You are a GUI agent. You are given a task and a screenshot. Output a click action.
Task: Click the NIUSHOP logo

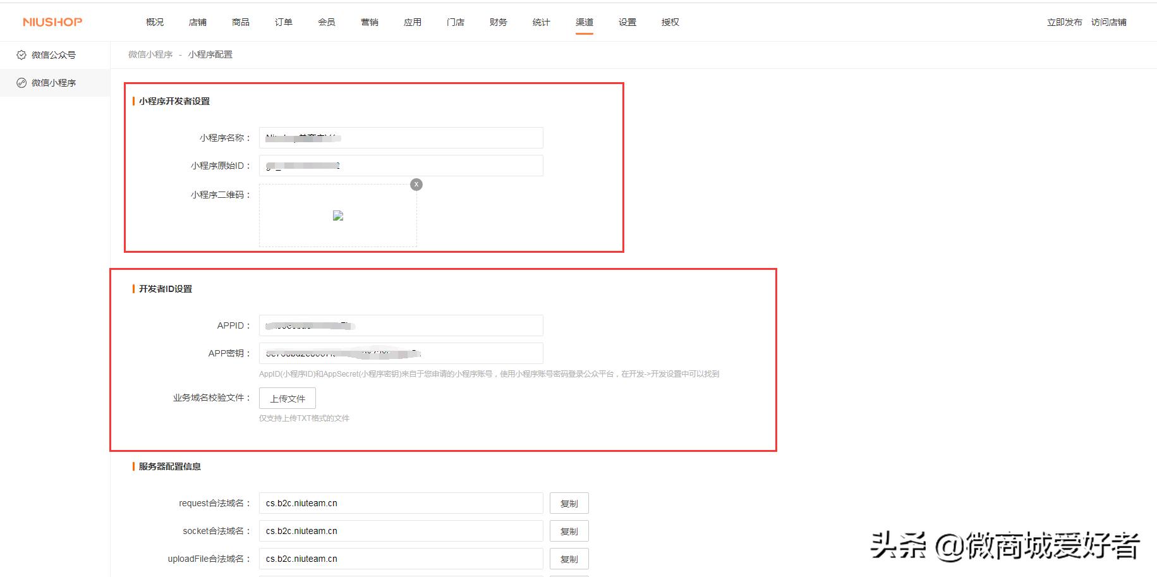coord(51,21)
